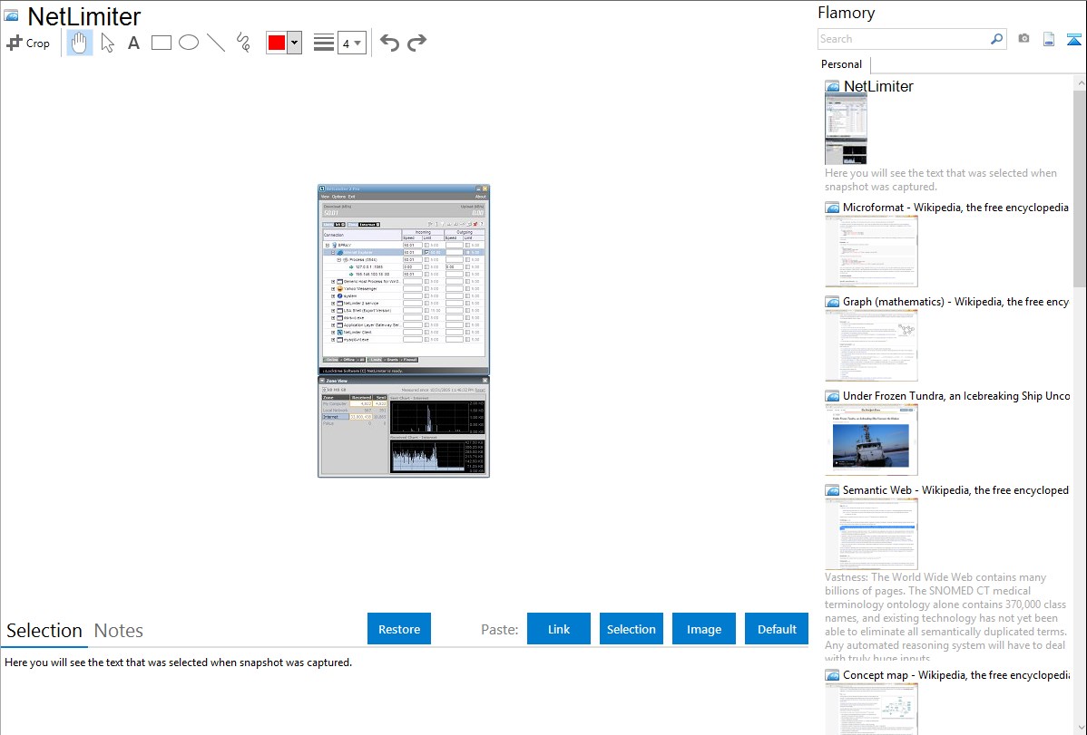Click the NetLimiter screenshot preview in canvas

404,331
